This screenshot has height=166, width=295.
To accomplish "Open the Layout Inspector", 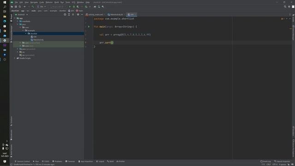I will pyautogui.click(x=282, y=161).
